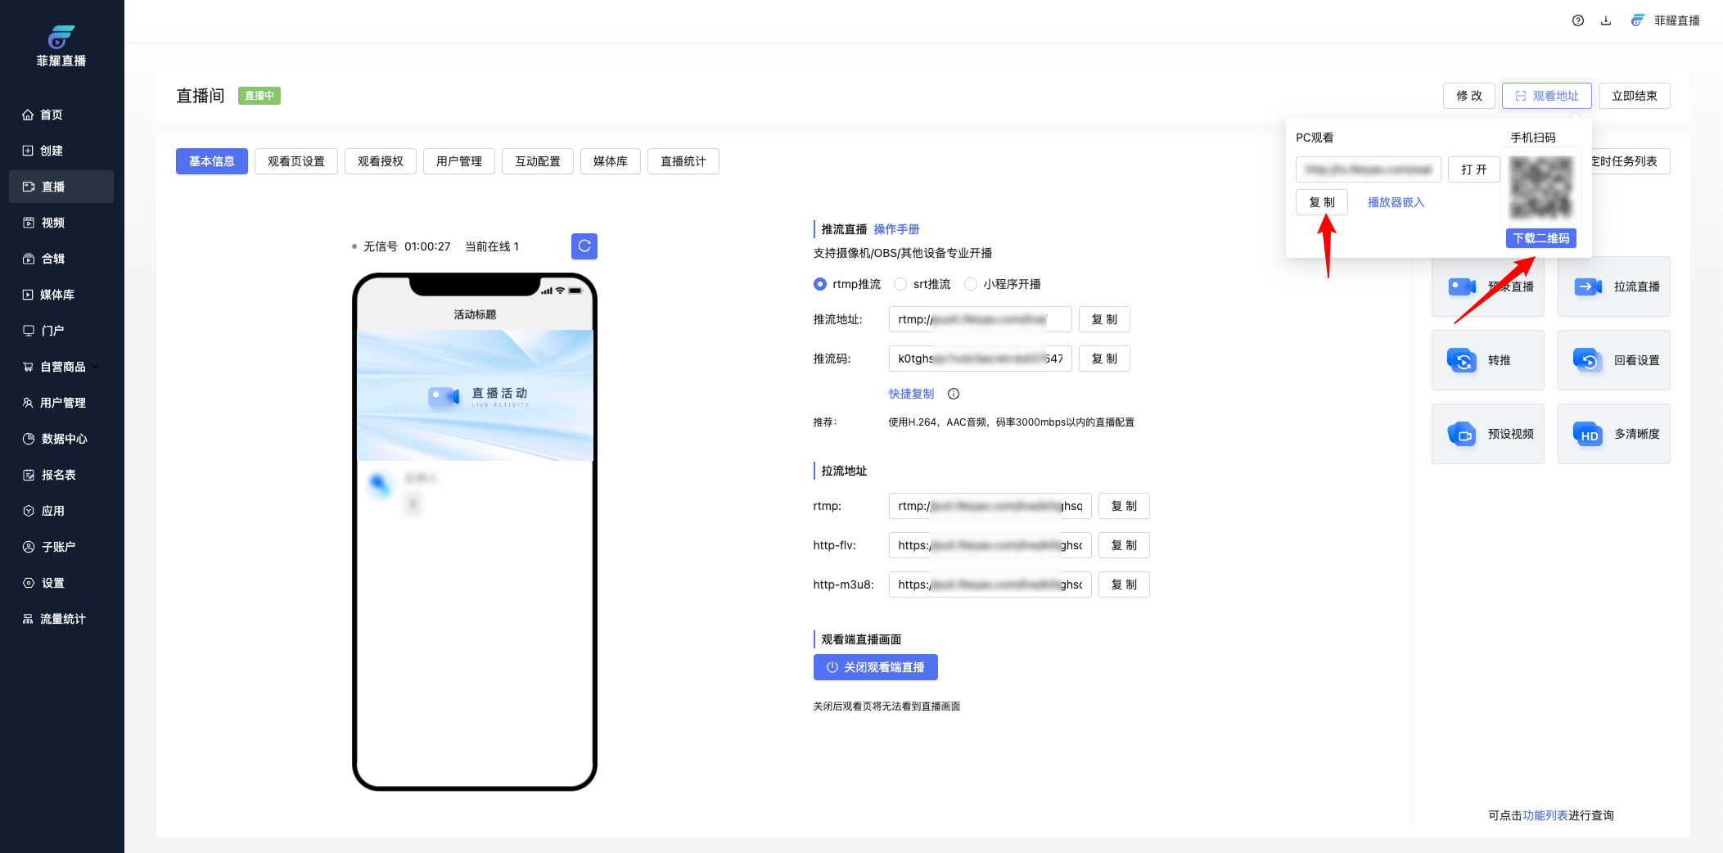Screen dimensions: 1723x853
Task: Select the rtmp推流 radio option
Action: [820, 284]
